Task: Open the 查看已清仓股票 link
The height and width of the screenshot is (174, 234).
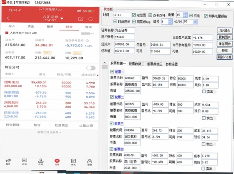Action: point(49,132)
